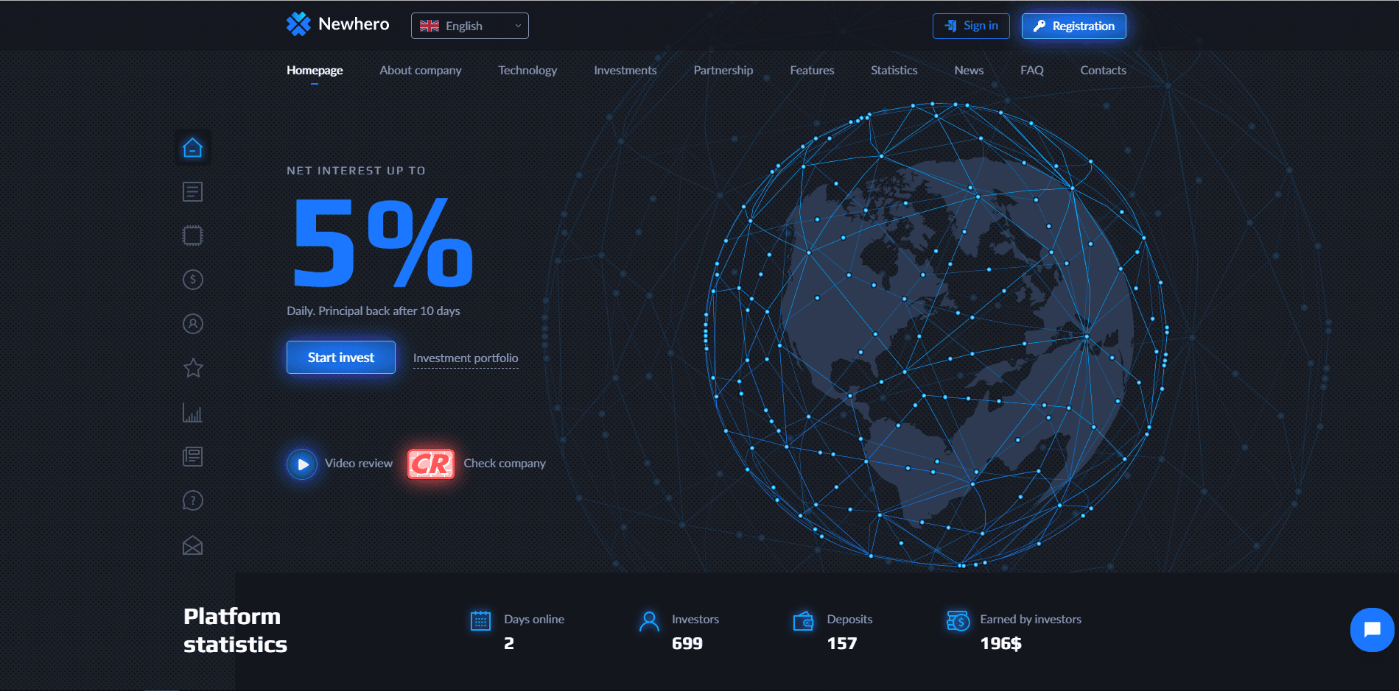Screen dimensions: 1399x691
Task: Open the Partnership menu item
Action: [723, 70]
